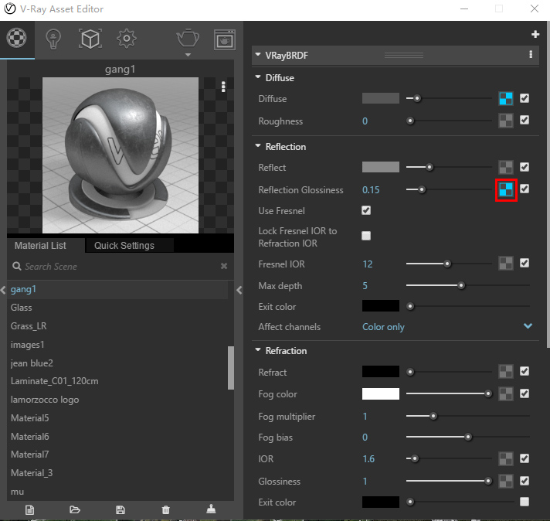Save material with the floppy disk icon
The image size is (550, 521).
point(121,509)
